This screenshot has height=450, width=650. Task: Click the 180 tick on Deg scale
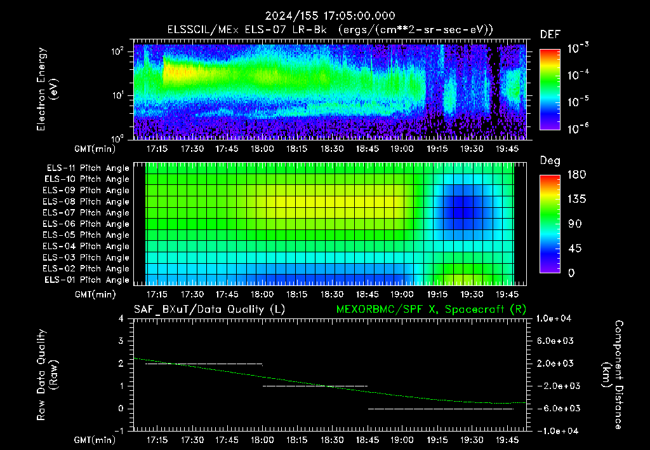[576, 175]
